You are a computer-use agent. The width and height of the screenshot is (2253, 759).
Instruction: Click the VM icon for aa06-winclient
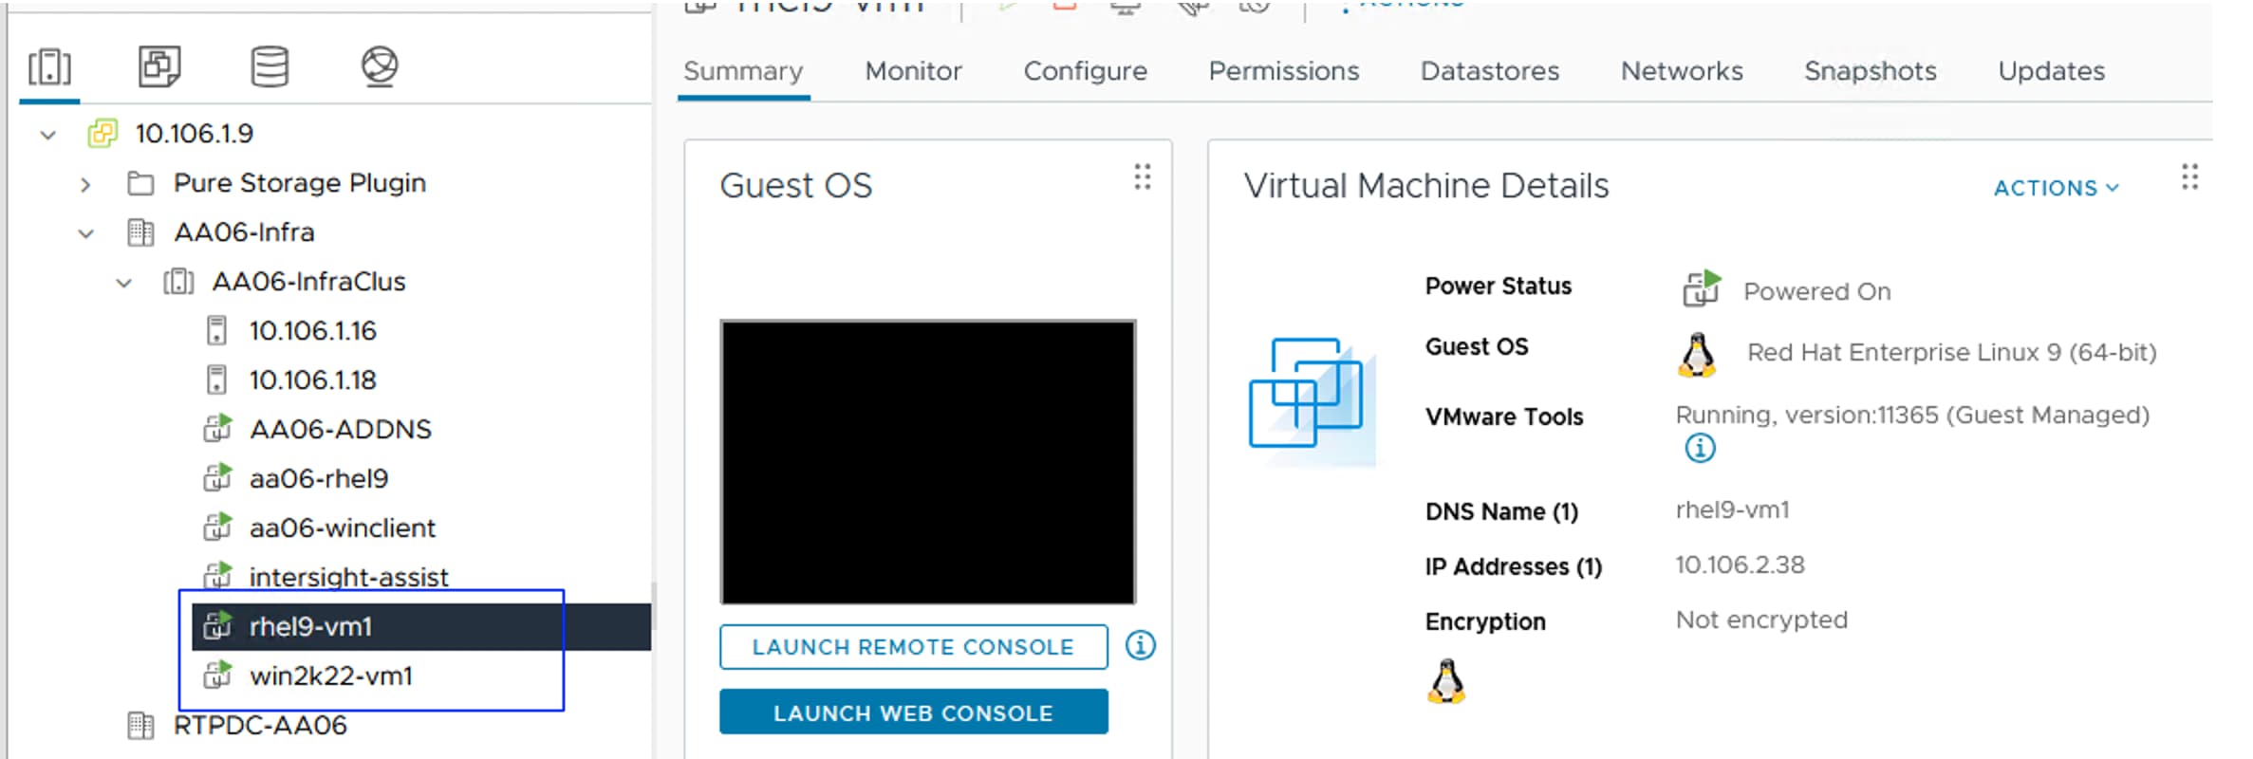tap(217, 527)
